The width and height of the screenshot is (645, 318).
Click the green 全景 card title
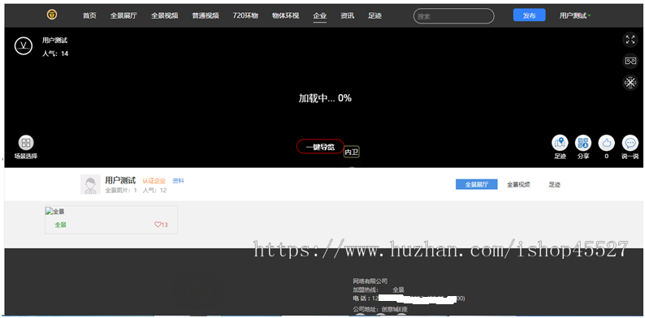pos(60,225)
